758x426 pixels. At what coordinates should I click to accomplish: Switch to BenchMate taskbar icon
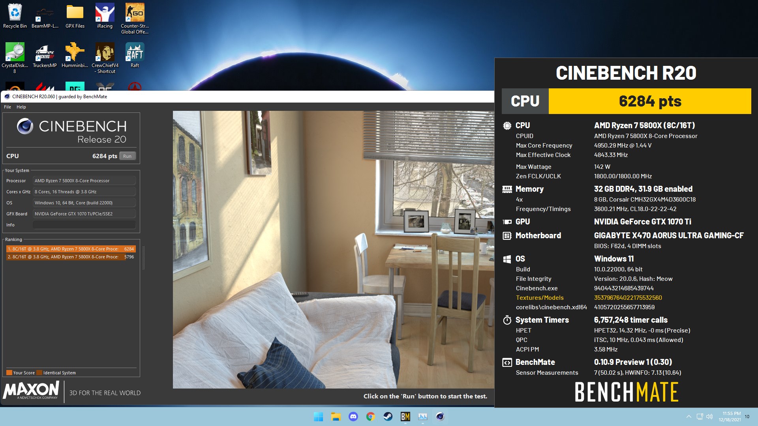click(x=405, y=417)
